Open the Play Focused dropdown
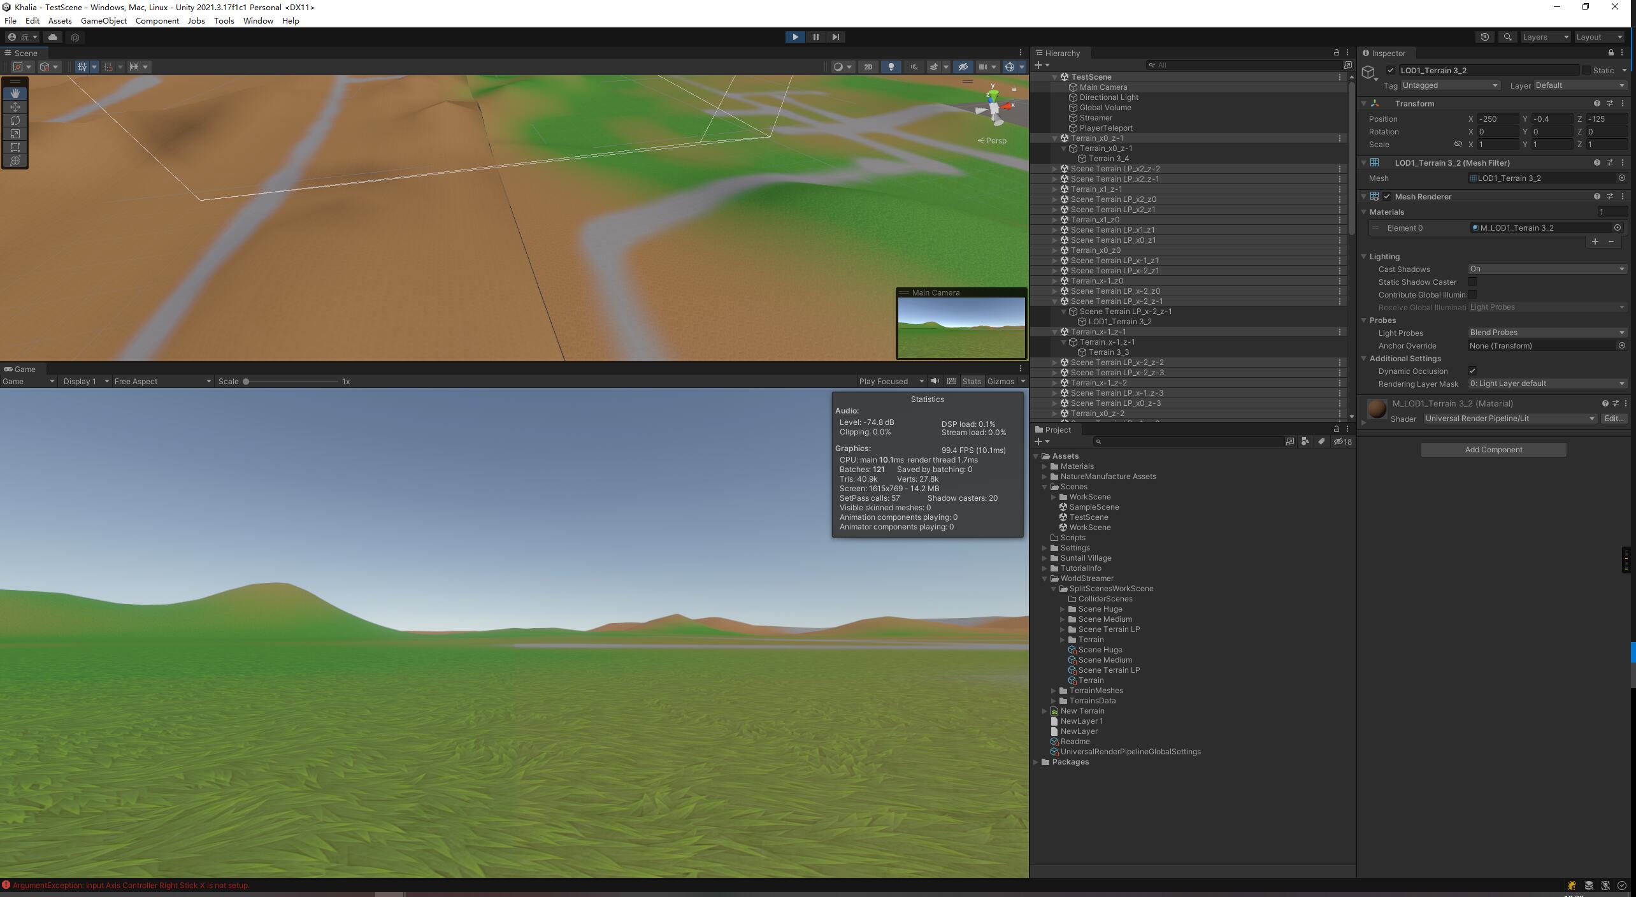The height and width of the screenshot is (897, 1636). click(x=891, y=381)
